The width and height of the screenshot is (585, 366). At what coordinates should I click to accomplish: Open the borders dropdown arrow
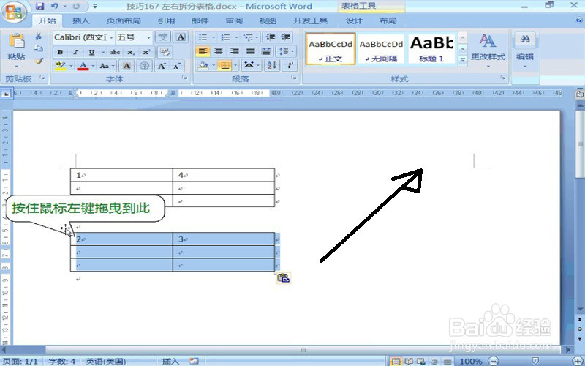(235, 65)
